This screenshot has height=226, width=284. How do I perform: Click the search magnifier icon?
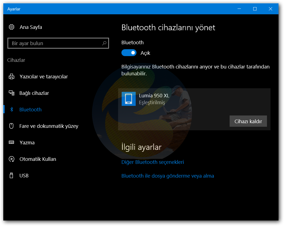point(104,43)
